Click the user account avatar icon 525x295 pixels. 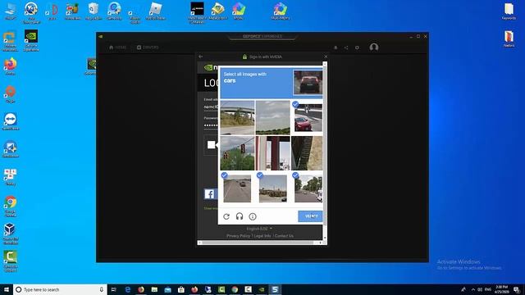coord(374,48)
